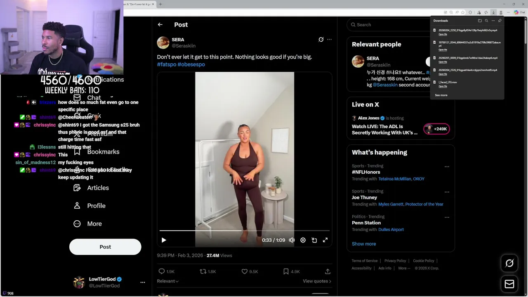Bookmark the post with 4.9K saves
The width and height of the screenshot is (528, 297).
click(291, 271)
